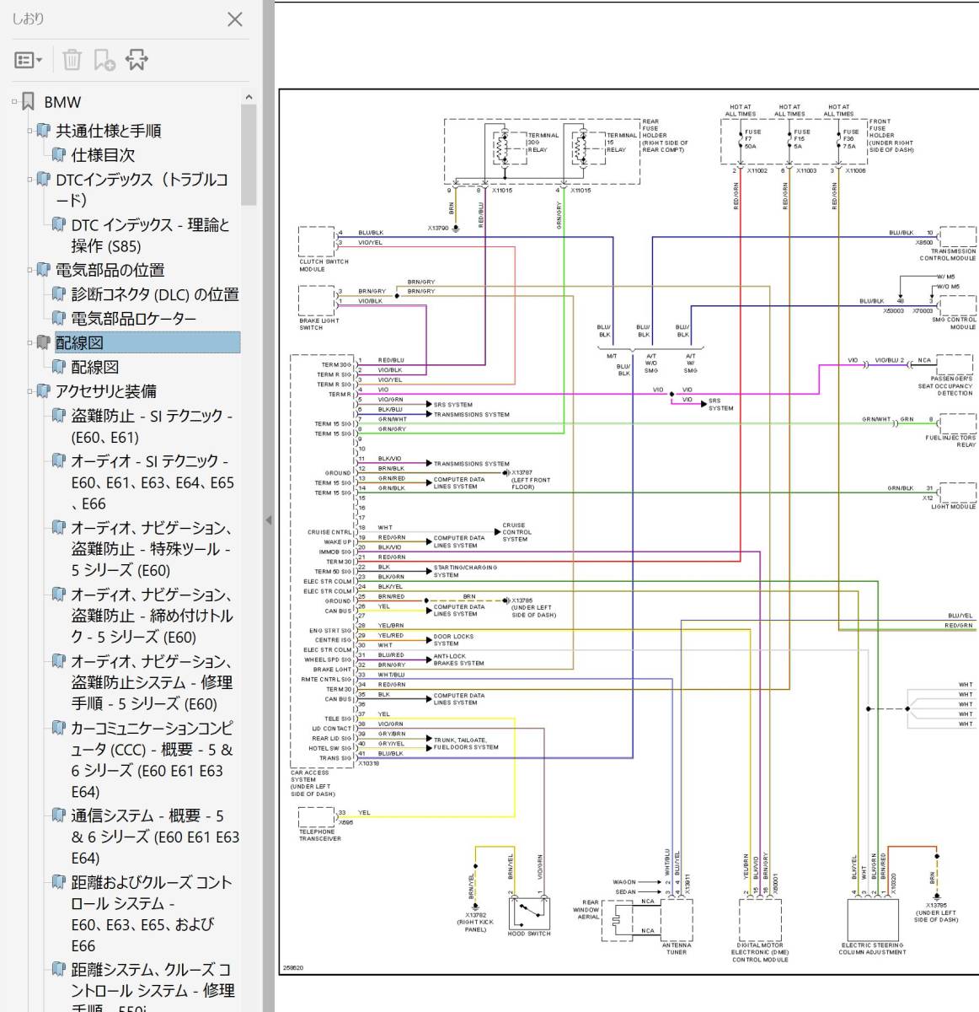
Task: Open the child 配線図 bookmark
Action: click(94, 367)
